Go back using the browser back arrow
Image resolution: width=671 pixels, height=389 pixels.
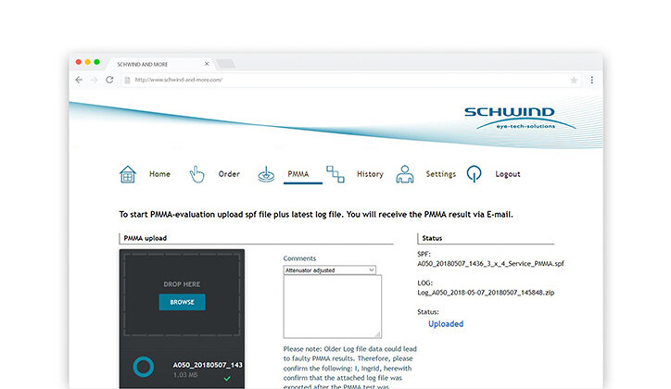click(79, 80)
